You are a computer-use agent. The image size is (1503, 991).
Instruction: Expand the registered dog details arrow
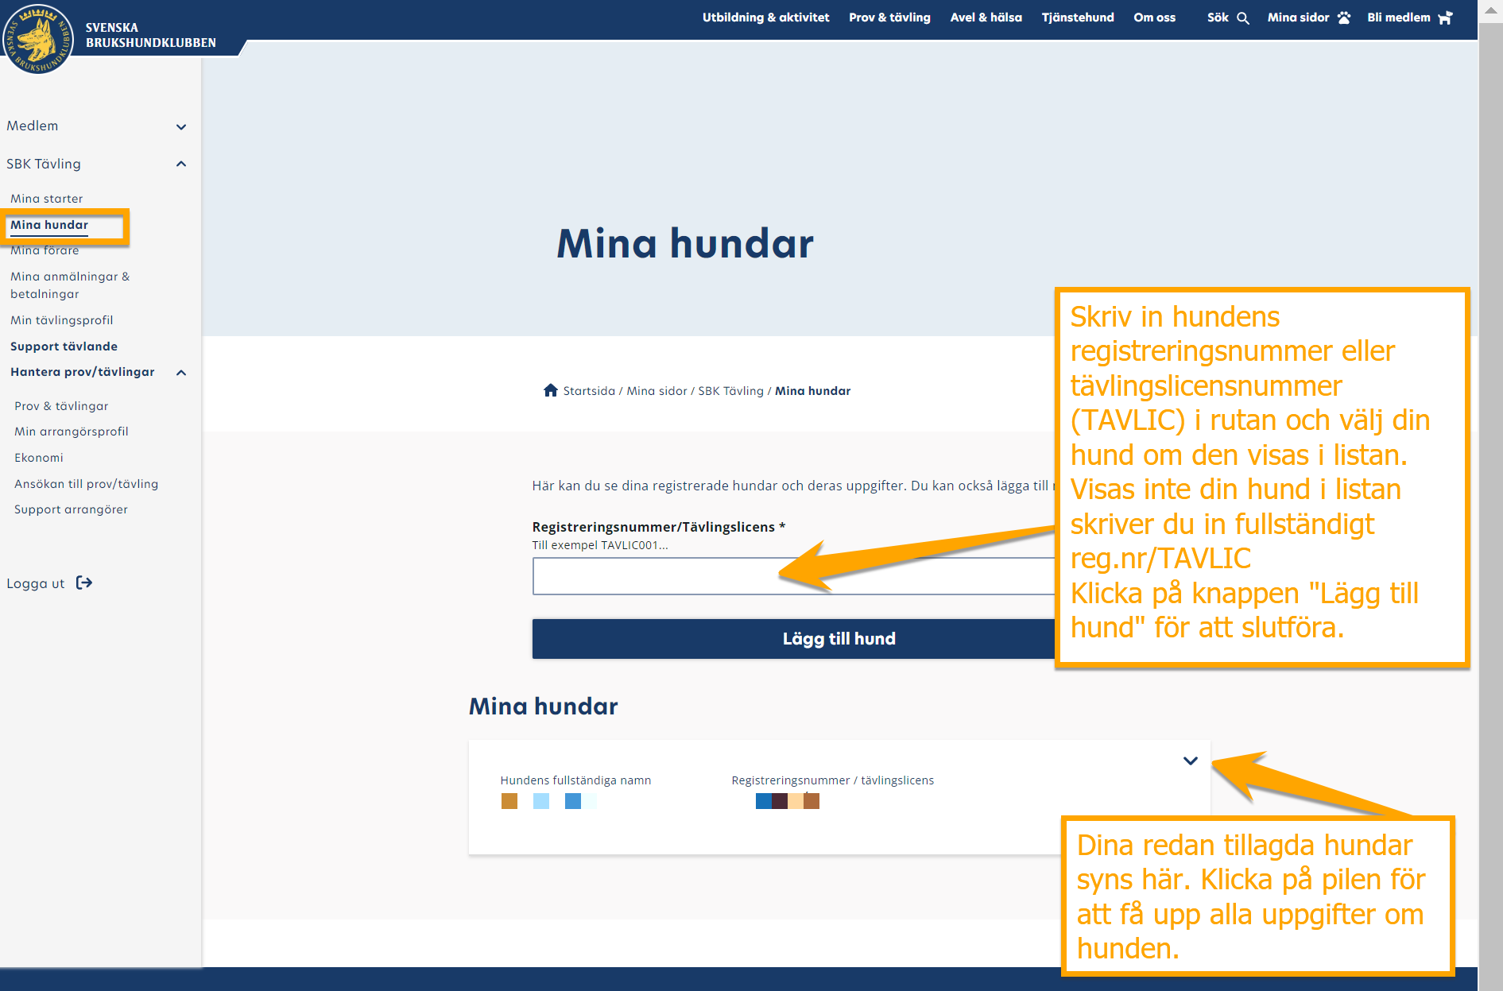[1190, 761]
